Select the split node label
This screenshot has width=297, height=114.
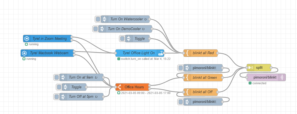pyautogui.click(x=259, y=68)
